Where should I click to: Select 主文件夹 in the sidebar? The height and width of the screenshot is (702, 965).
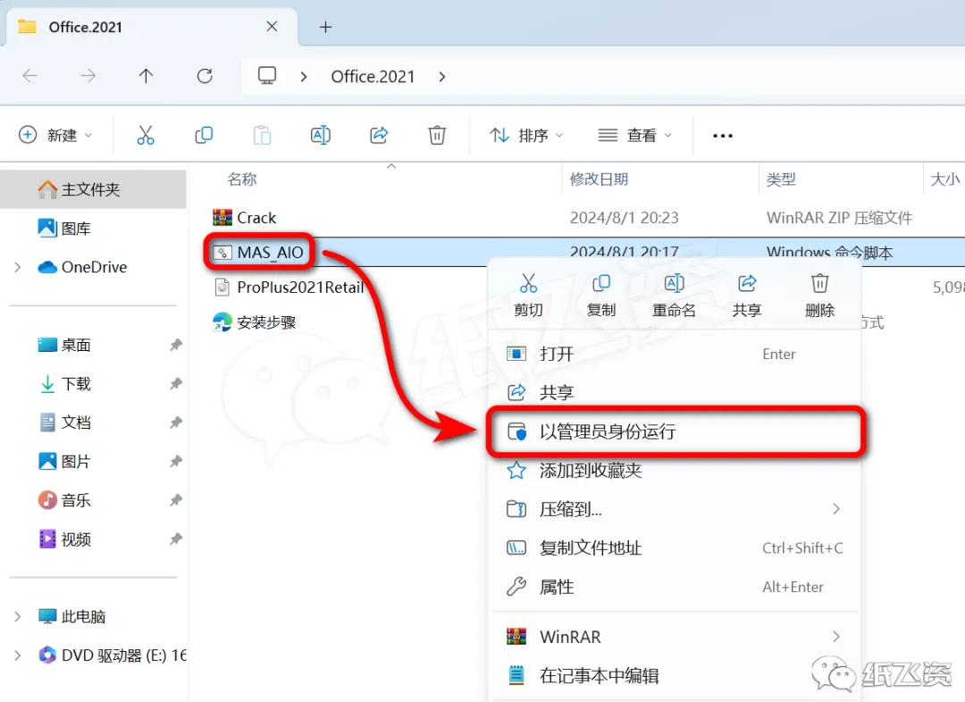coord(93,189)
